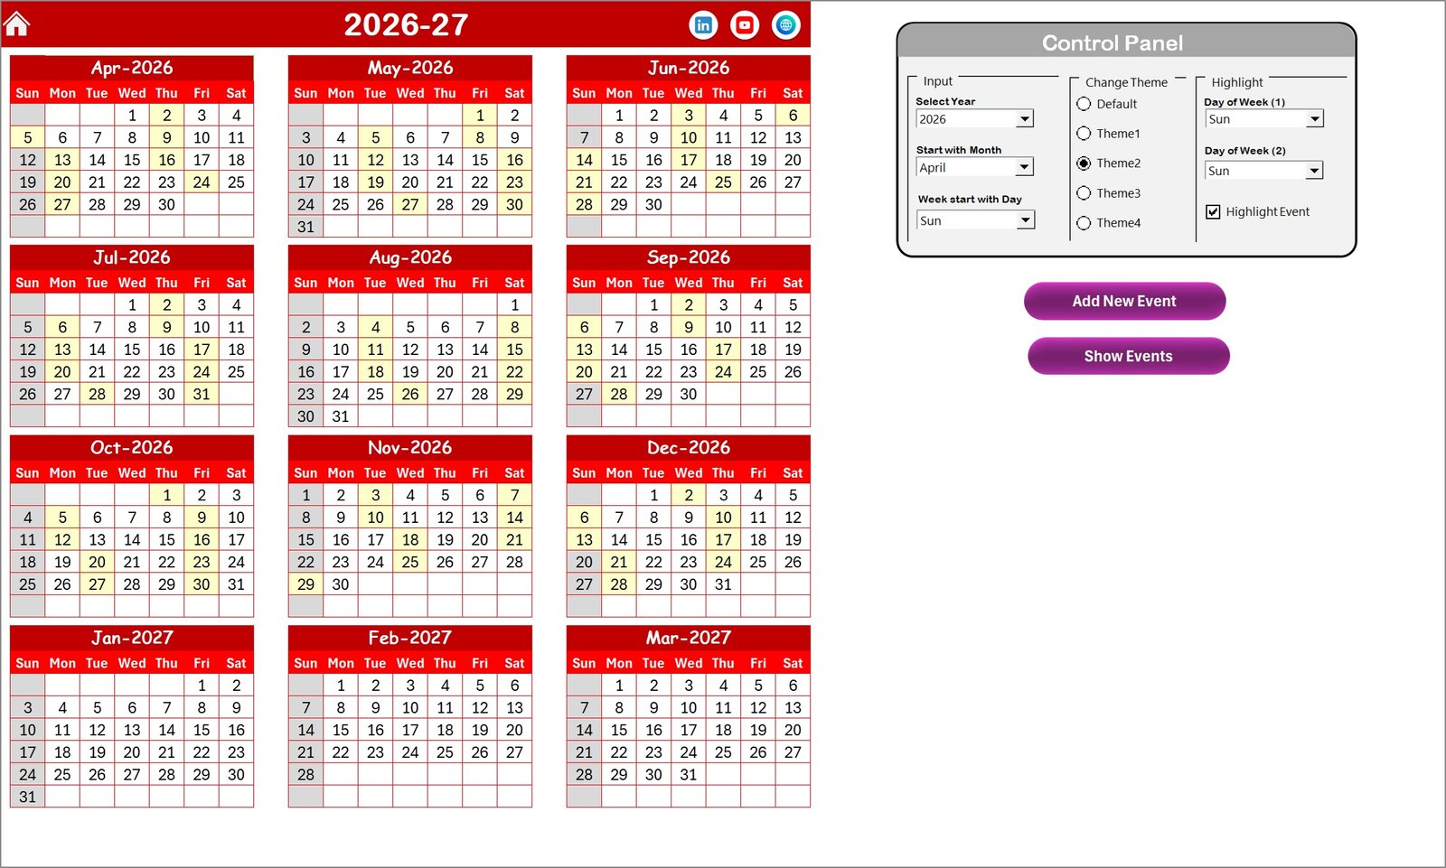Enable the Highlight Event checkbox
The image size is (1446, 868).
tap(1213, 211)
